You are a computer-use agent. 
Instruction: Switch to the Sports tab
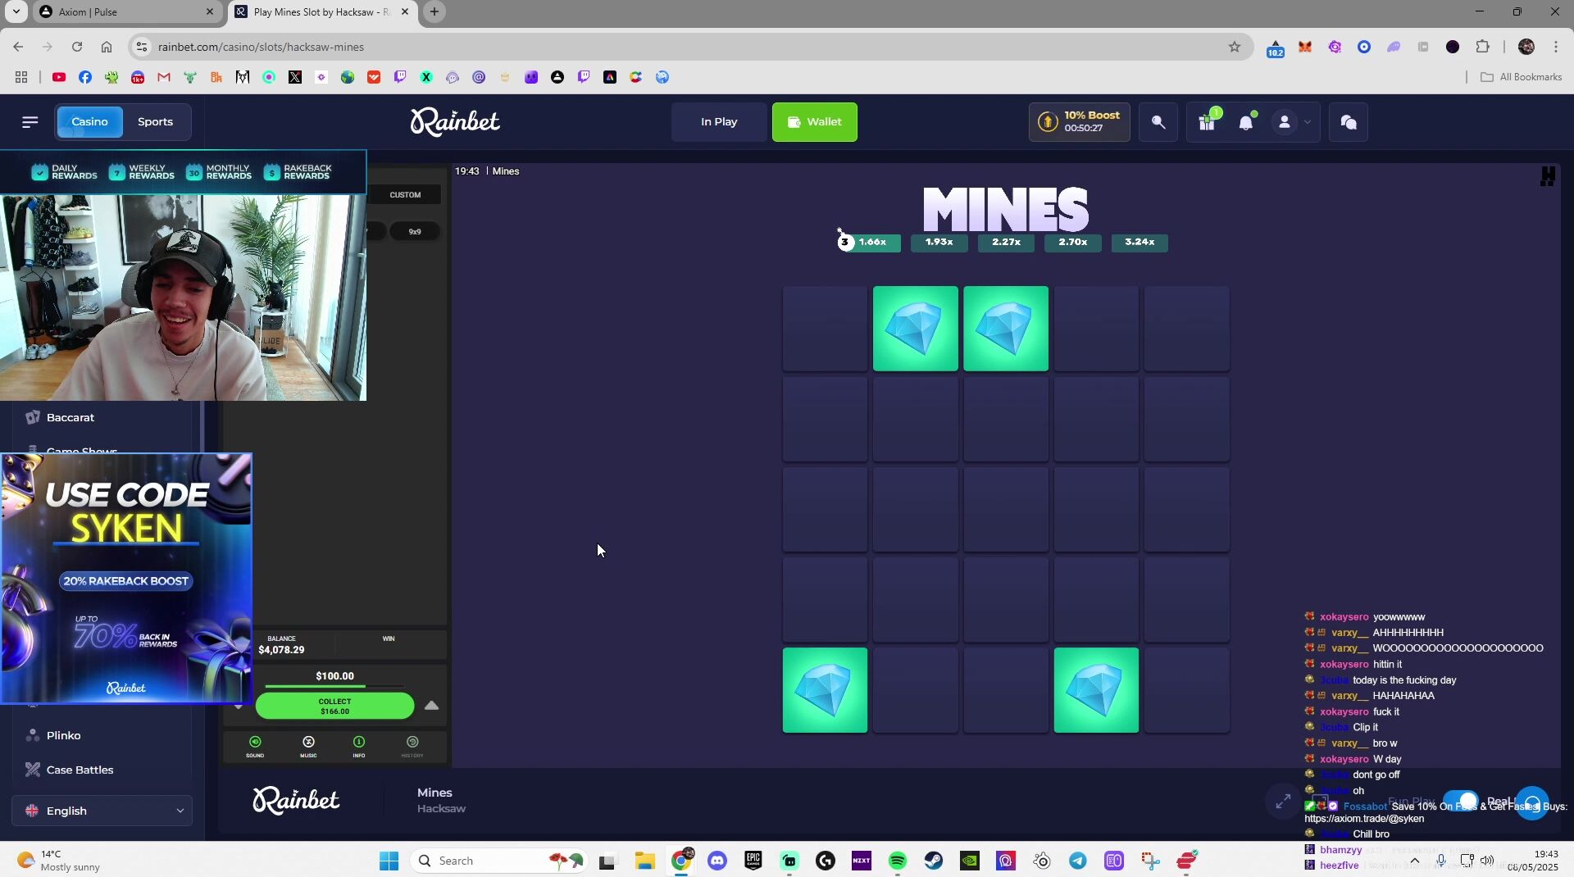tap(156, 122)
